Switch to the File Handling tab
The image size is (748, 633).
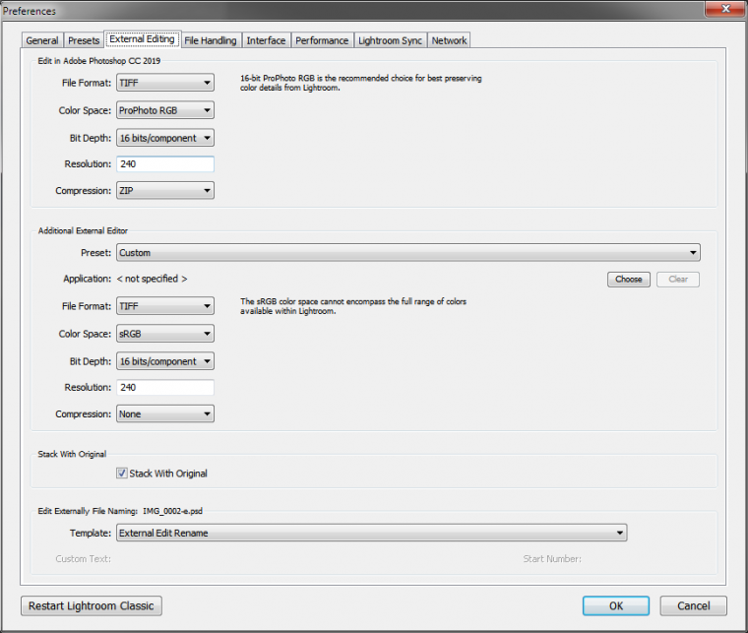point(211,40)
